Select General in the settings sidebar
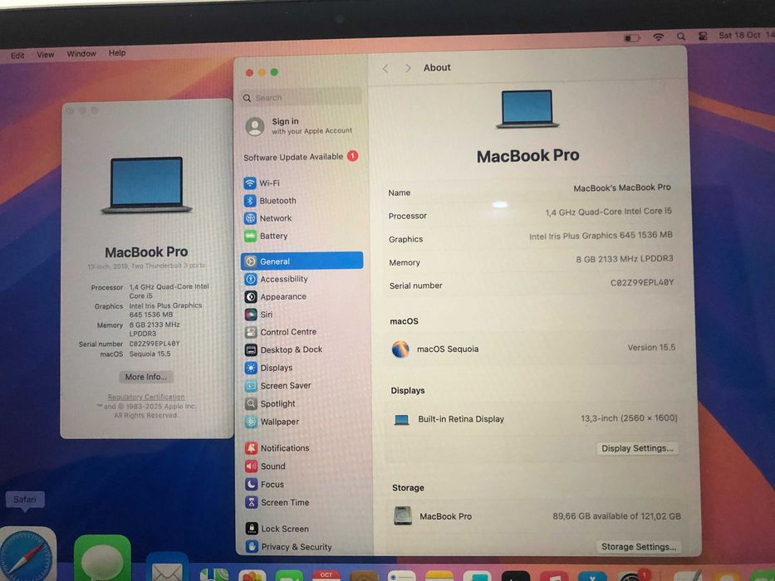Screen dimensions: 775x581 [x=302, y=261]
